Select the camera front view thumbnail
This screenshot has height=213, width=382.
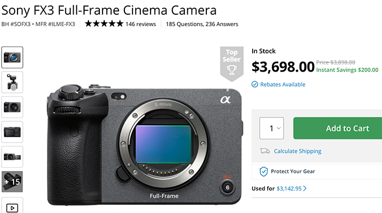pyautogui.click(x=12, y=57)
